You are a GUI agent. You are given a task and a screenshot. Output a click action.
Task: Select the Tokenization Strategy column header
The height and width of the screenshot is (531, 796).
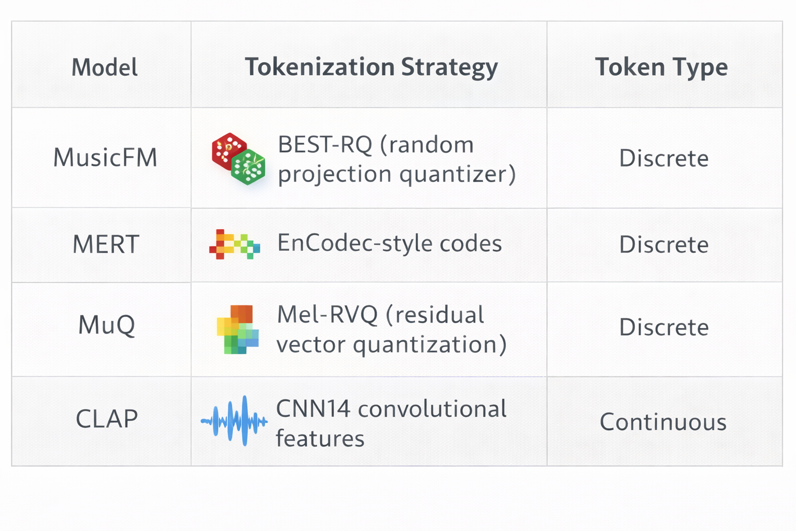(371, 67)
